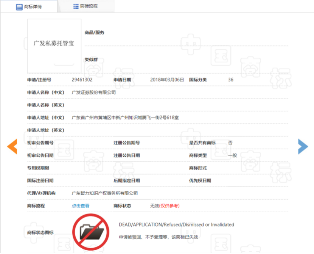This screenshot has height=254, width=314.
Task: Open the 点击查看 trademark process link
Action: click(81, 206)
